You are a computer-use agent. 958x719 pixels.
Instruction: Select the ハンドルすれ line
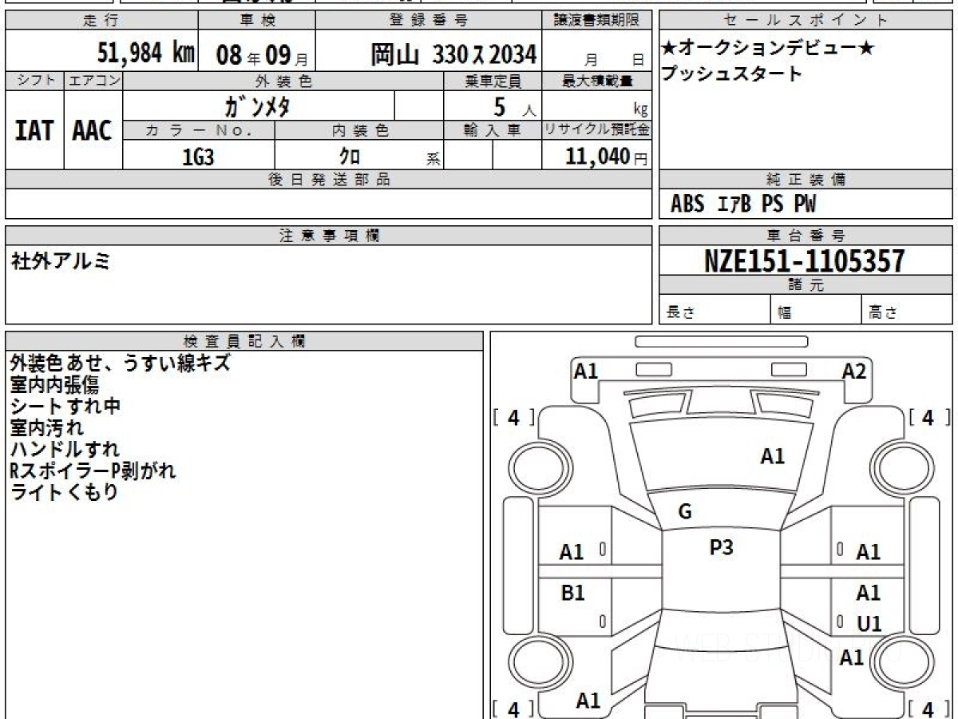[x=65, y=450]
